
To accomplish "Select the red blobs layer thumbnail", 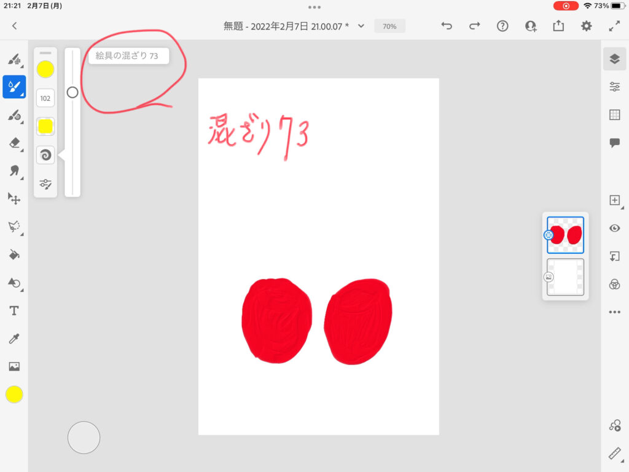I will click(565, 235).
